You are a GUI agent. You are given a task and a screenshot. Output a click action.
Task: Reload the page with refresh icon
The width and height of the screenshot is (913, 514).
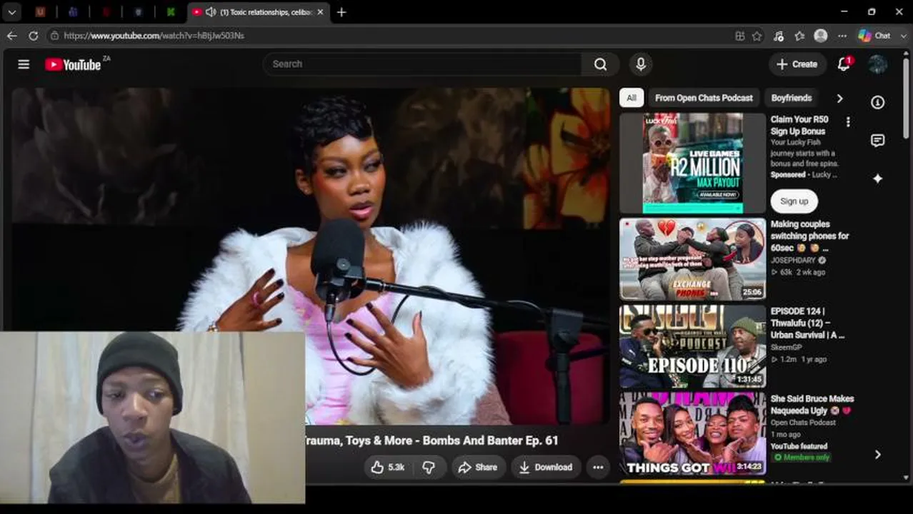pos(33,36)
